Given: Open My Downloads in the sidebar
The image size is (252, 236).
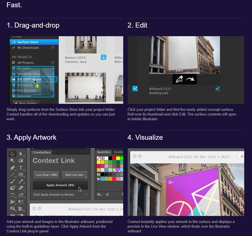Looking at the screenshot, I should click(34, 48).
